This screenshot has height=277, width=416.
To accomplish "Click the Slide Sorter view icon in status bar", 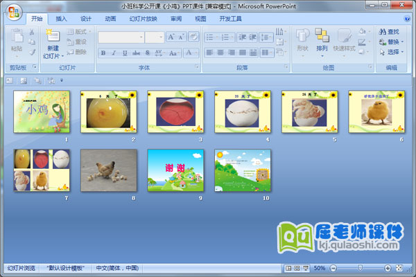I will pyautogui.click(x=297, y=268).
